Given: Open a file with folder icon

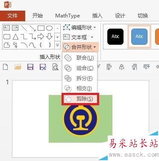Looking at the screenshot, I should click(x=18, y=67).
